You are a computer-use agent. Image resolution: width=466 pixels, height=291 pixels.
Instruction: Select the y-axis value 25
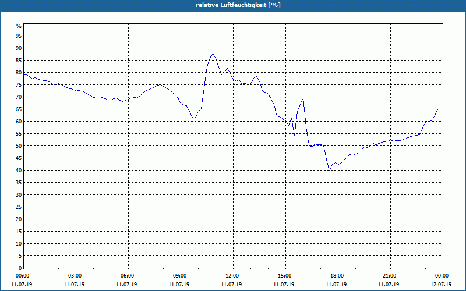pyautogui.click(x=19, y=207)
